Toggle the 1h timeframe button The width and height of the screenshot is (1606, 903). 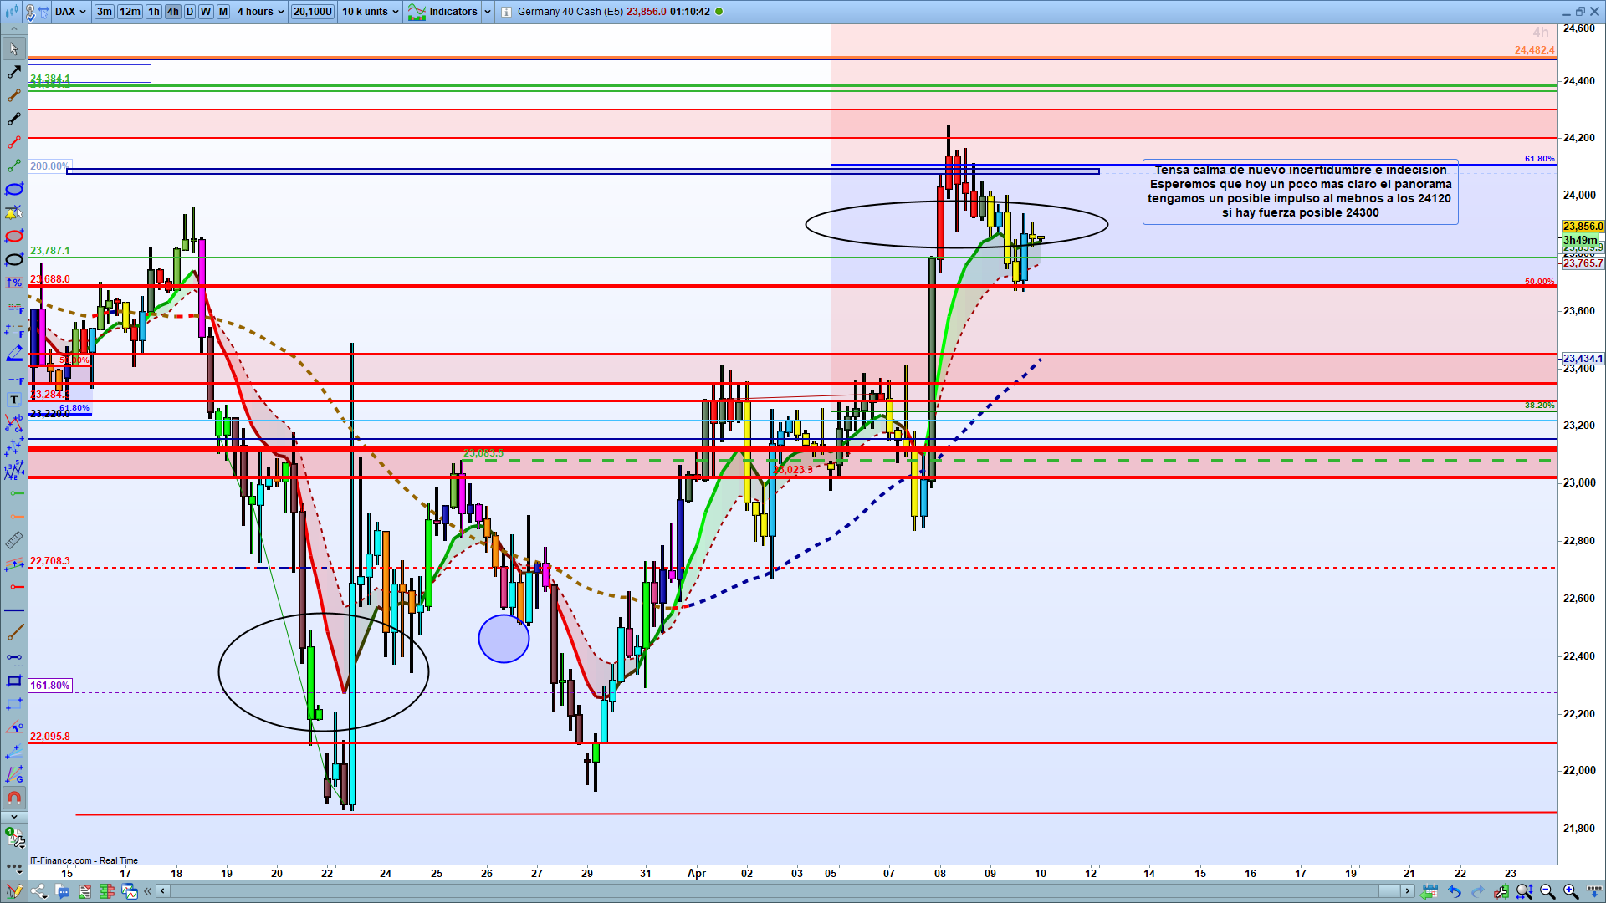coord(154,12)
